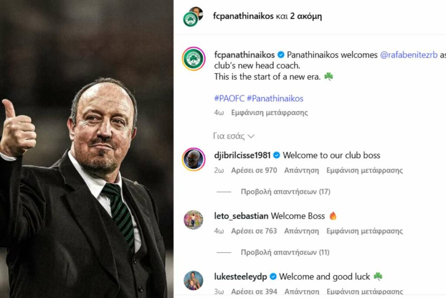446x298 pixels.
Task: Open lukesteeleydp profile avatar
Action: (193, 280)
